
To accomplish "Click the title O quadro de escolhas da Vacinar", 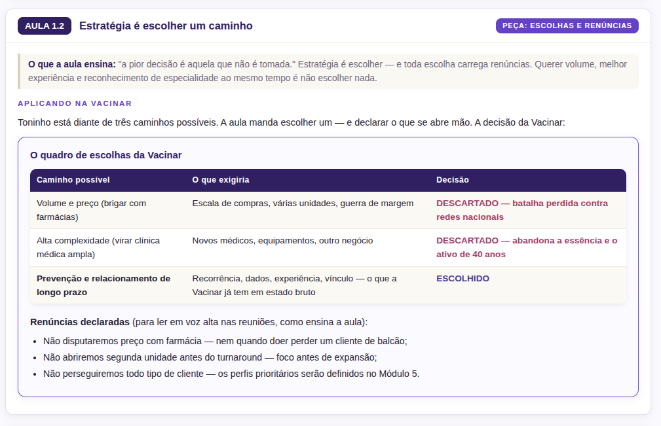I will tap(106, 155).
